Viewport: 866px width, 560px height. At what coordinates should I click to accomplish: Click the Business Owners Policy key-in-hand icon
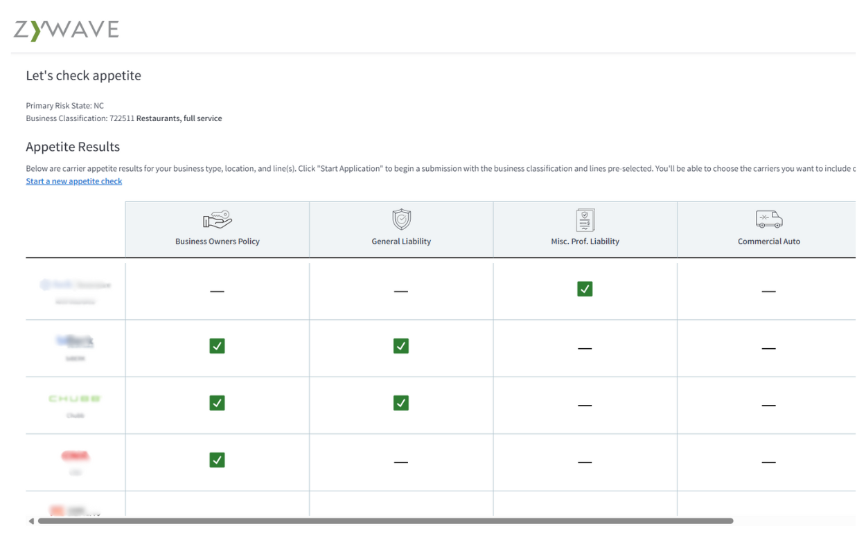tap(217, 220)
